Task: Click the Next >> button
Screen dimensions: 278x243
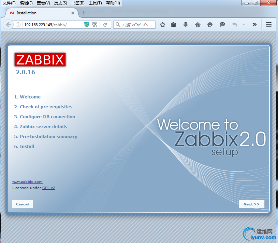Action: pyautogui.click(x=252, y=204)
